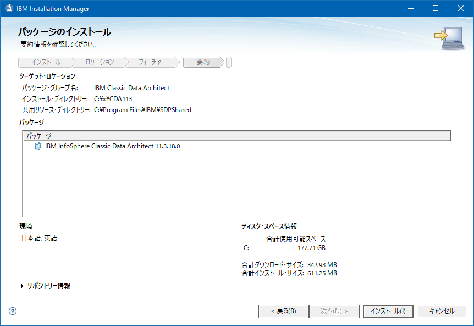The height and width of the screenshot is (326, 474).
Task: Click the IBM Installation Manager title bar icon
Action: pyautogui.click(x=9, y=8)
